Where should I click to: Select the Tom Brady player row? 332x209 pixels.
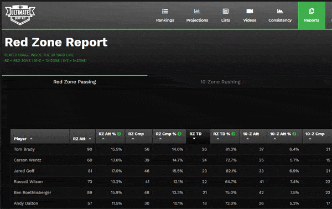tap(171, 149)
